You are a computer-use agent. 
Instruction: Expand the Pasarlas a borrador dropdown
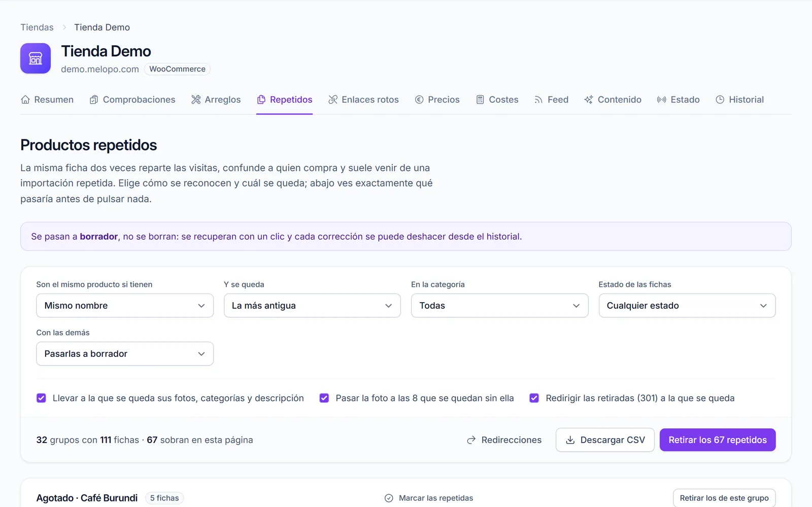pos(125,354)
